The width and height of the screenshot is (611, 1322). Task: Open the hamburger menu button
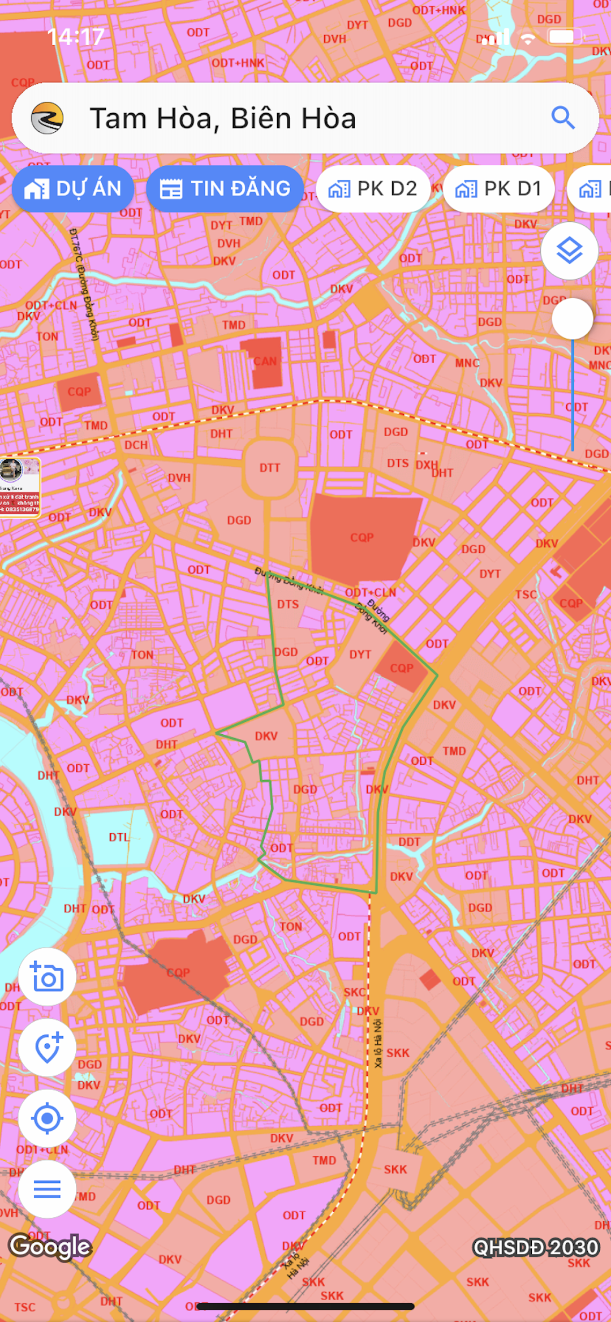(47, 1189)
